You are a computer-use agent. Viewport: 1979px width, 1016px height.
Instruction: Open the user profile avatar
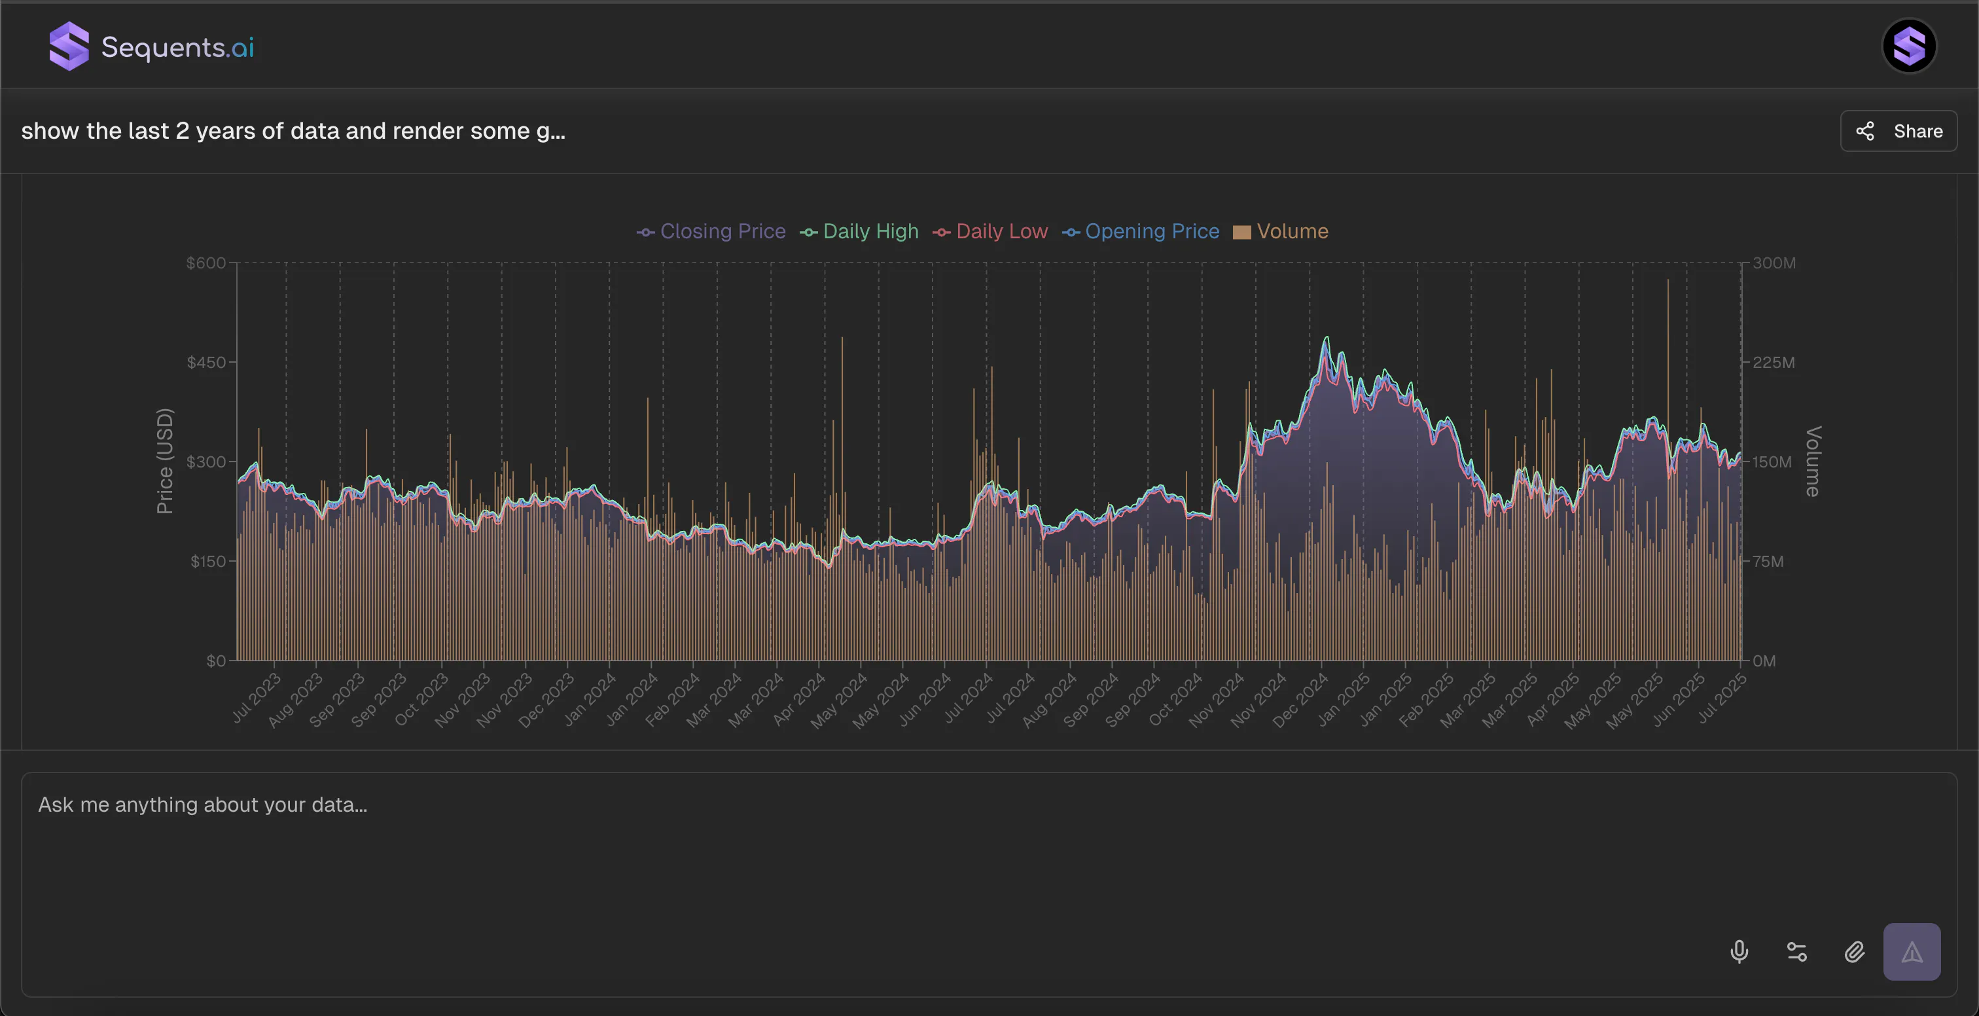[1909, 45]
